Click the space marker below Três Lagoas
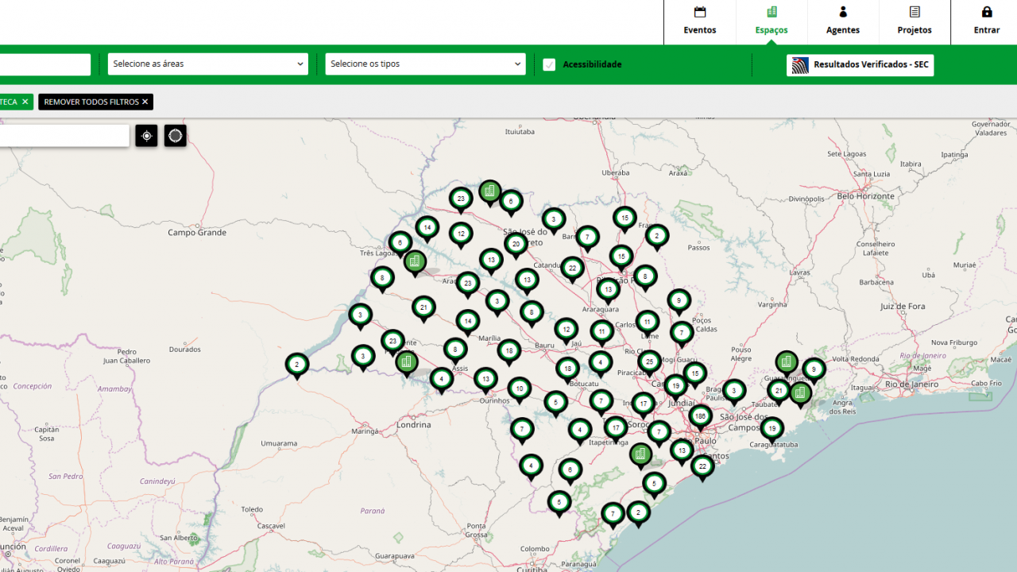Image resolution: width=1017 pixels, height=572 pixels. tap(415, 263)
